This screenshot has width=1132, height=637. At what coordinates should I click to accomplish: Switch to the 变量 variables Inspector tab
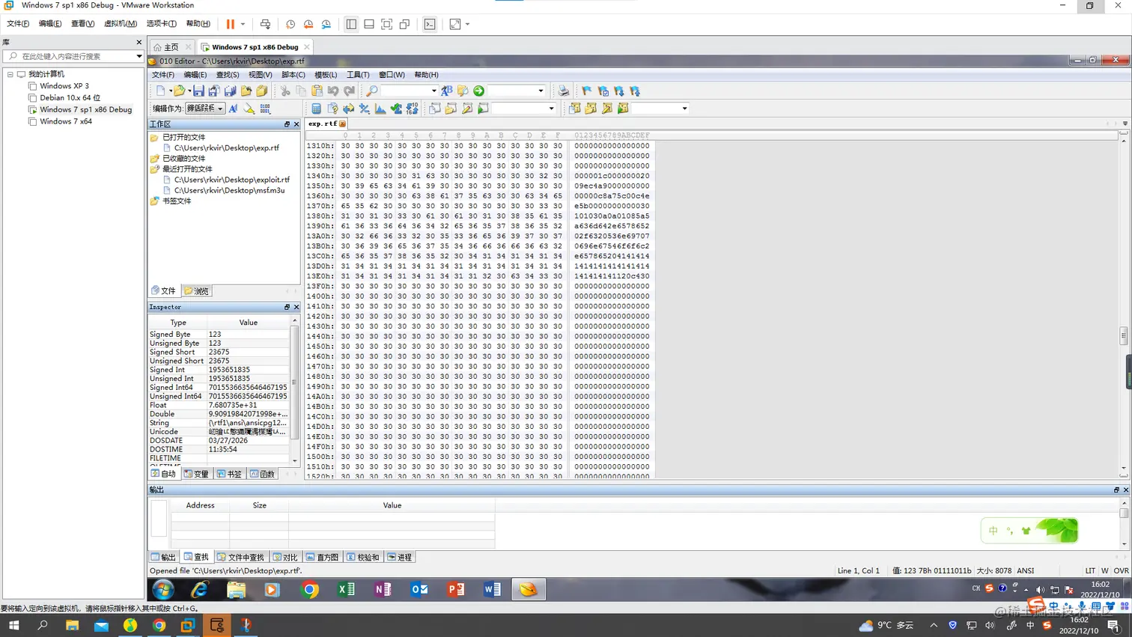point(197,474)
